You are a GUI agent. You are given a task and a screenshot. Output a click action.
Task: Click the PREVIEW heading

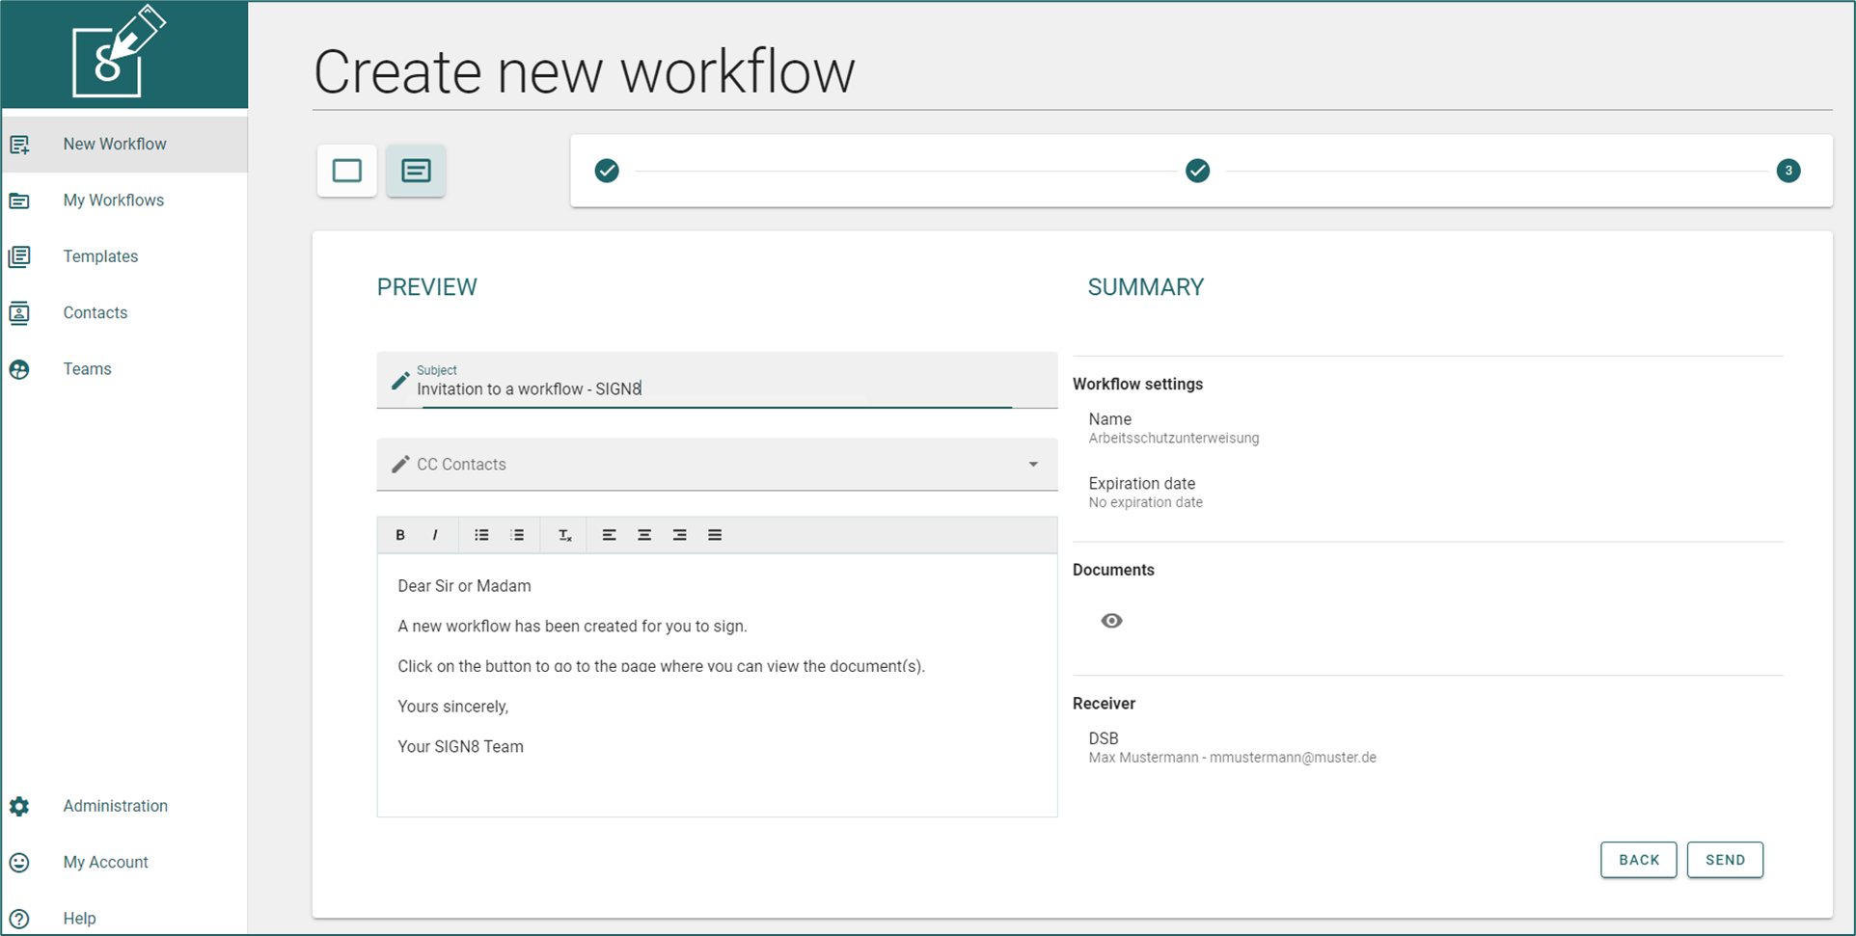click(426, 287)
